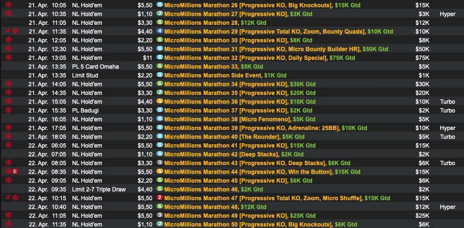
Task: Click the blue 4-max badge on Marathon 29
Action: 160,31
